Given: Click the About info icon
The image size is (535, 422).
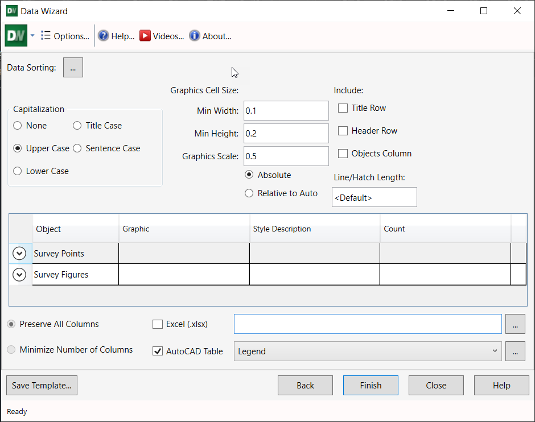Looking at the screenshot, I should (195, 36).
